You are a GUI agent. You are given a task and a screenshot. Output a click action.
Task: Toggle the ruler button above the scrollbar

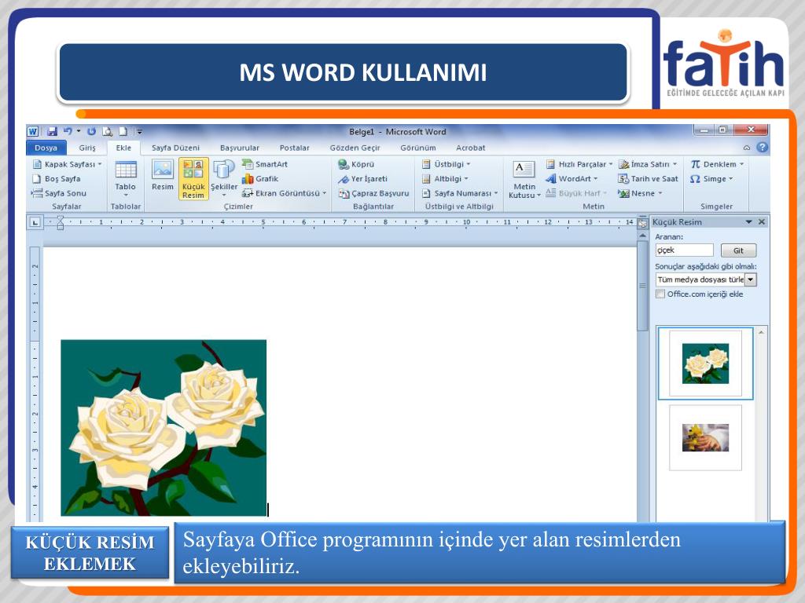(x=642, y=223)
